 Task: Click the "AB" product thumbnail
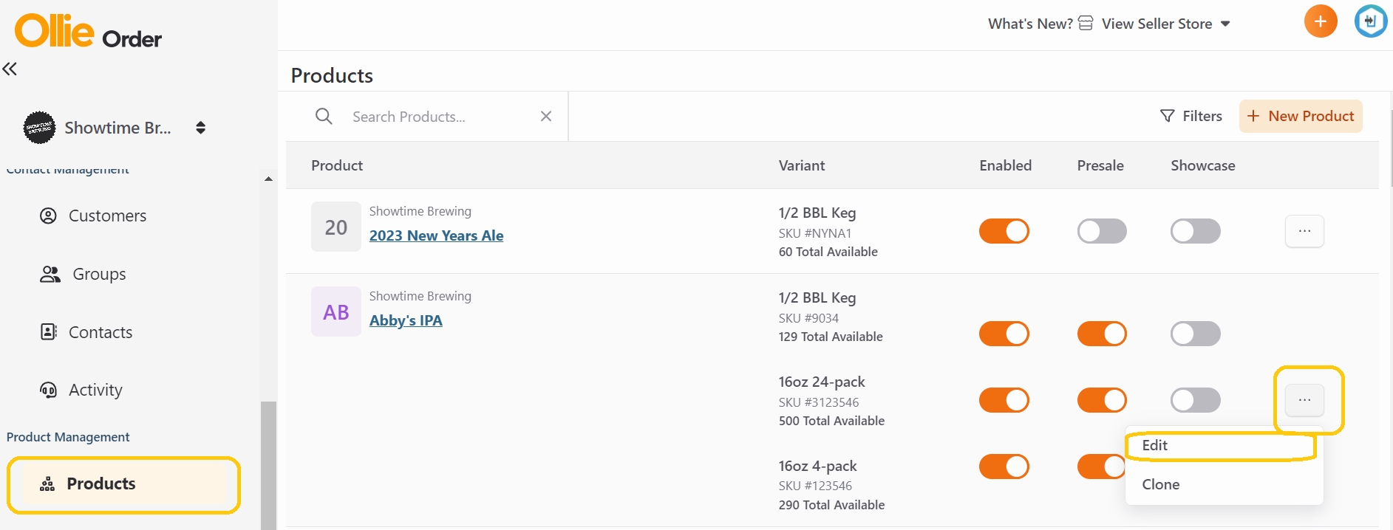coord(336,312)
